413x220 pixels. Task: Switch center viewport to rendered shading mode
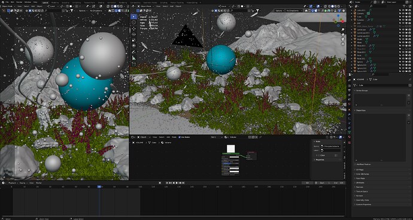coord(339,7)
